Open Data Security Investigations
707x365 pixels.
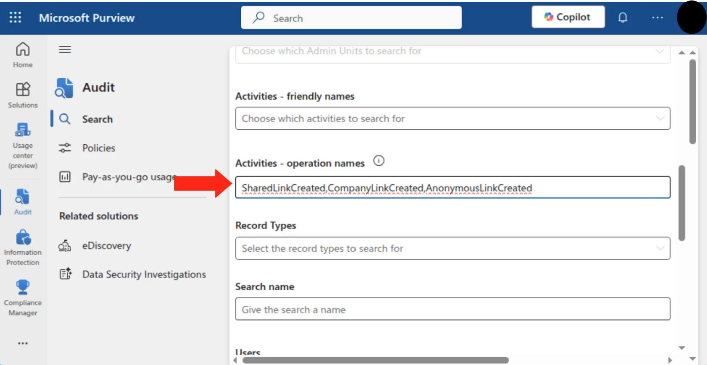(144, 274)
